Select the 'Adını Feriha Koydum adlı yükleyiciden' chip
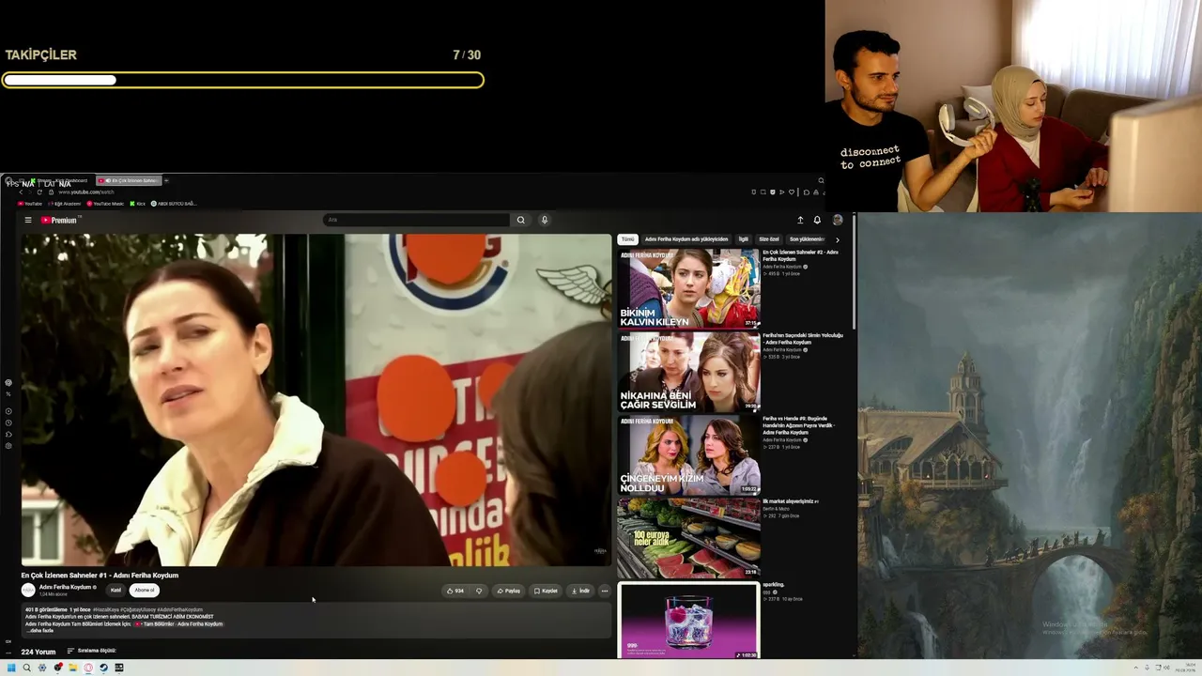This screenshot has width=1202, height=676. coord(686,239)
